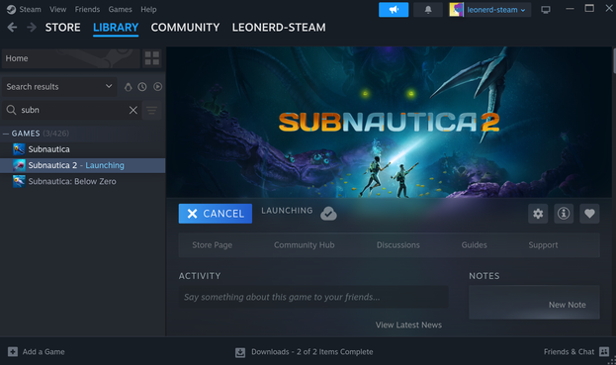Click the Add a Game plus icon

coord(13,351)
